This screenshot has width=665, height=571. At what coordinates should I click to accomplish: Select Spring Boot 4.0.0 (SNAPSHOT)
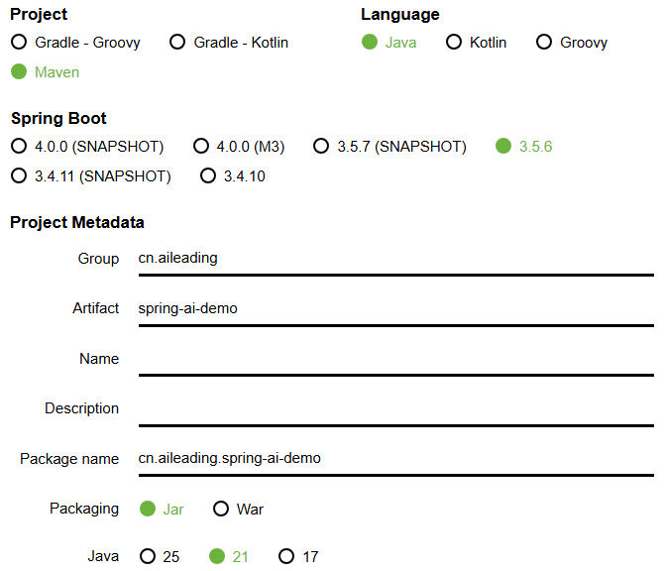pyautogui.click(x=19, y=147)
